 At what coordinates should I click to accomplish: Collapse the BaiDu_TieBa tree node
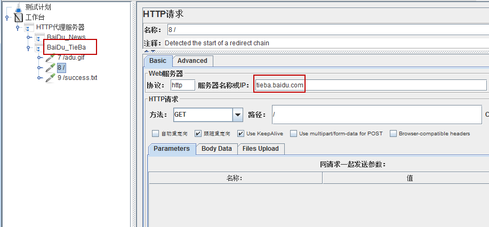(x=29, y=48)
